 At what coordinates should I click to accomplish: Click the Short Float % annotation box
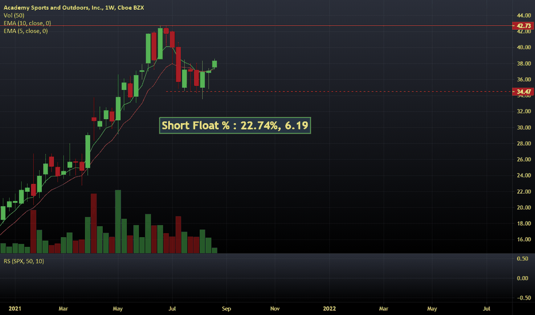point(235,125)
